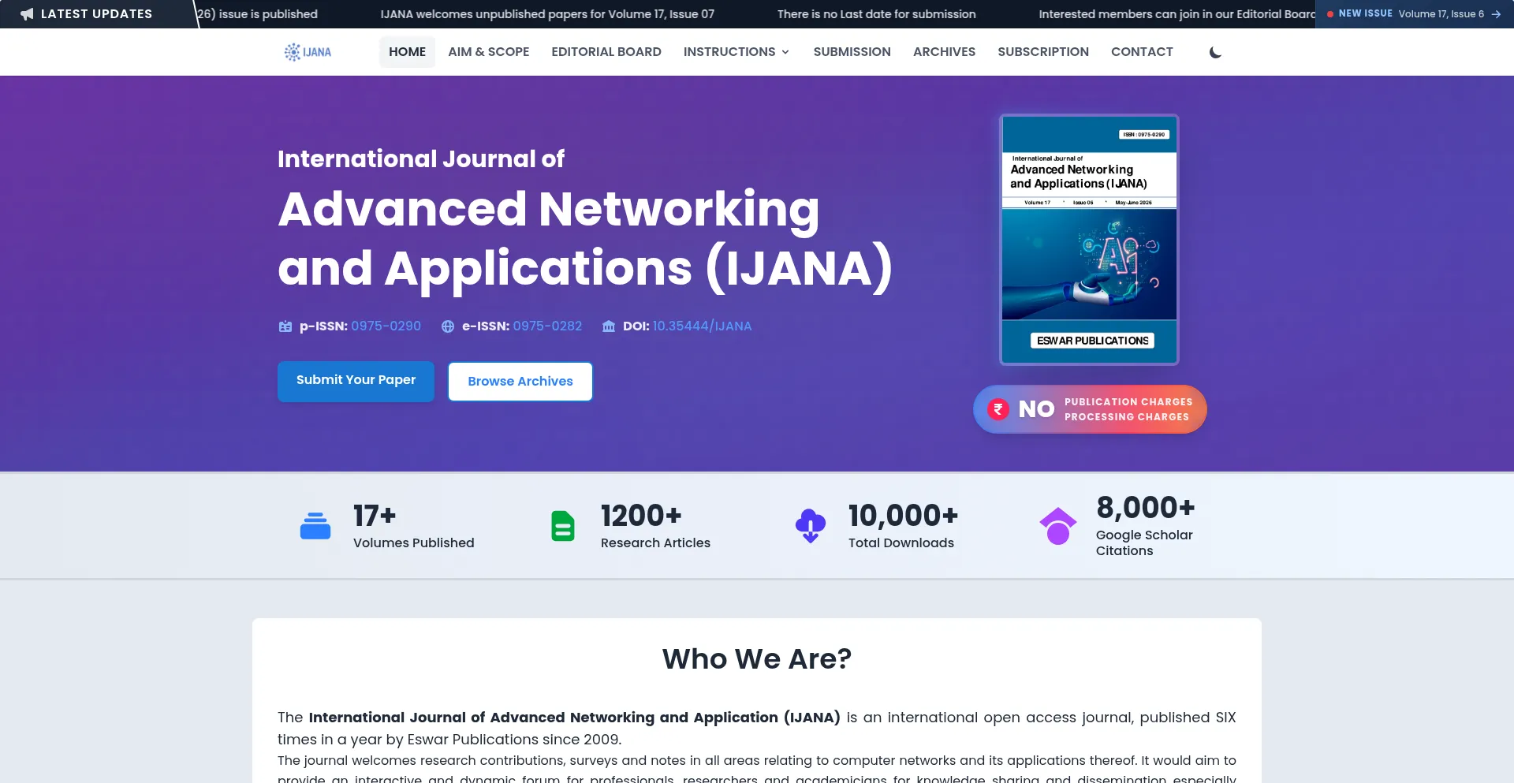Click the p-ISSN calendar icon

click(285, 326)
